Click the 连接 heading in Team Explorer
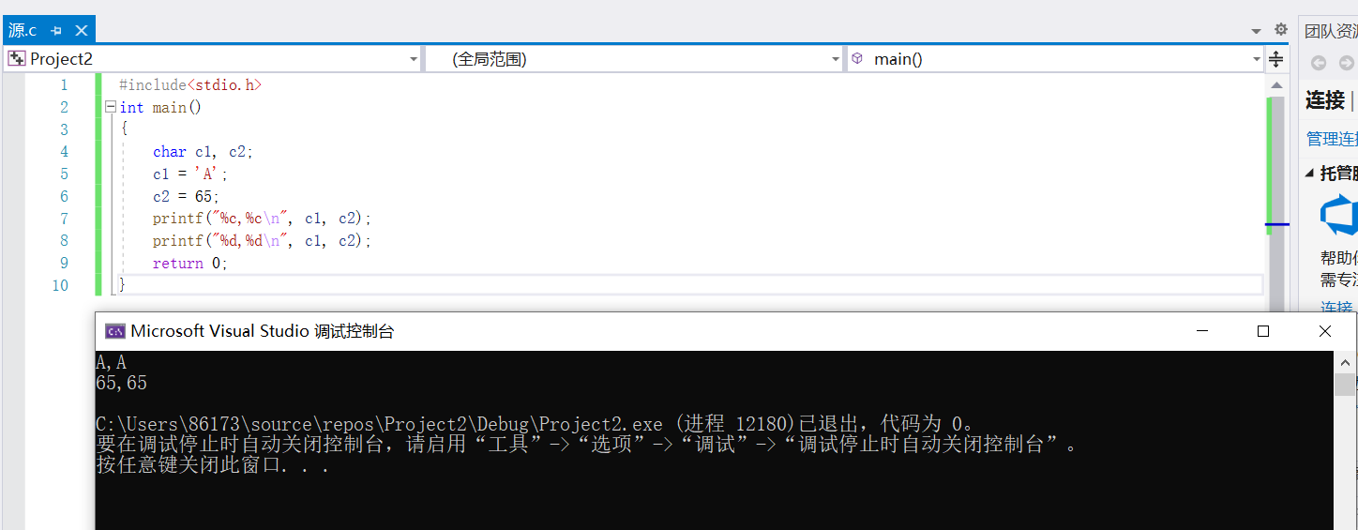Image resolution: width=1358 pixels, height=530 pixels. click(1324, 100)
